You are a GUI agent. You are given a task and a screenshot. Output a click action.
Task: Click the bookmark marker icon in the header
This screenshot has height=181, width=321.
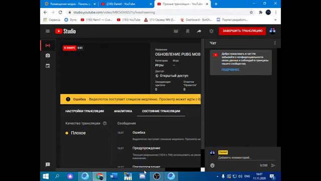tap(188, 31)
